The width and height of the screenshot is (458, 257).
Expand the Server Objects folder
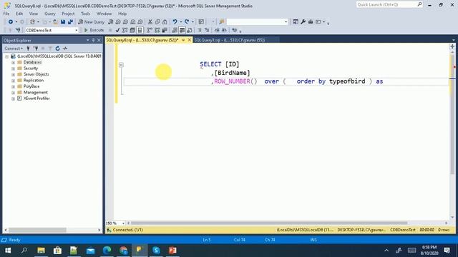(13, 74)
